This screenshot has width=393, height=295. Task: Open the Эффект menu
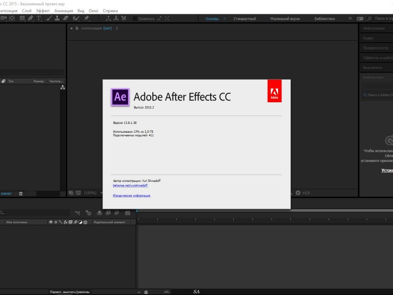coord(43,11)
